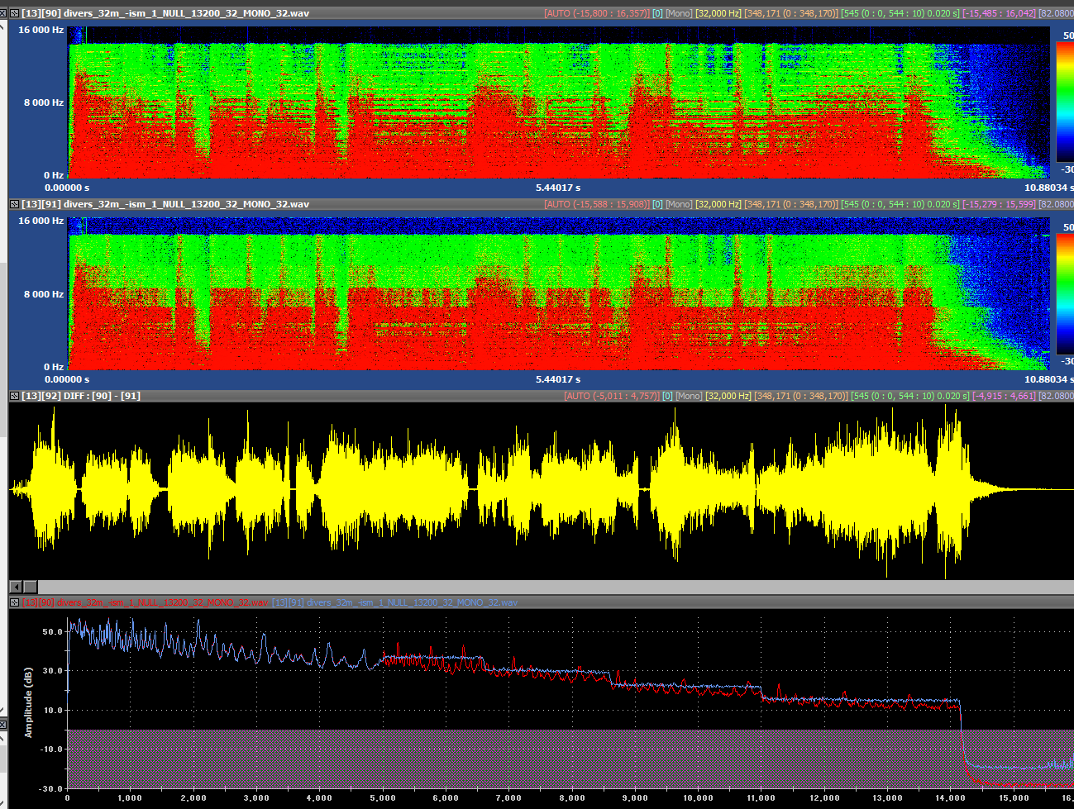
Task: Click the panel icon beside the DIFF: [90] - [91] title
Action: [14, 396]
